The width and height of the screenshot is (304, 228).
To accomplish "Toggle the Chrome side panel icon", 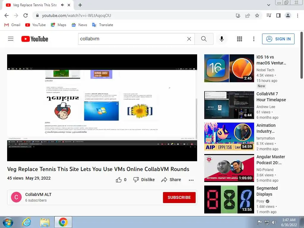I will pos(278,15).
